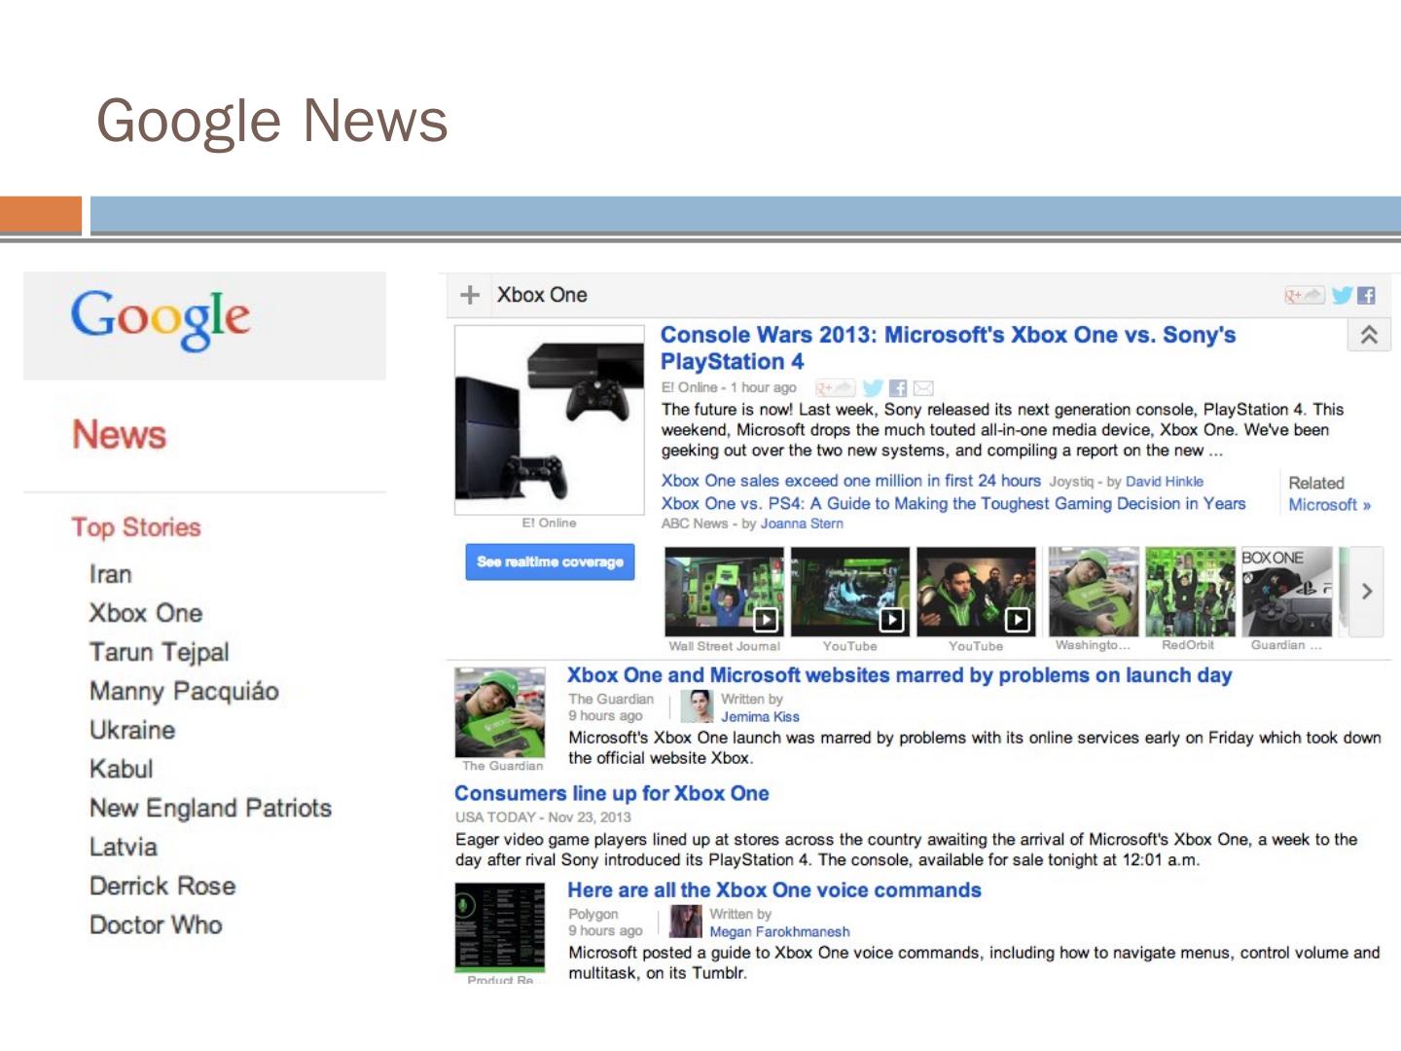
Task: Click 'USA TODAY - Nov 23, 2013' source line
Action: pos(543,817)
